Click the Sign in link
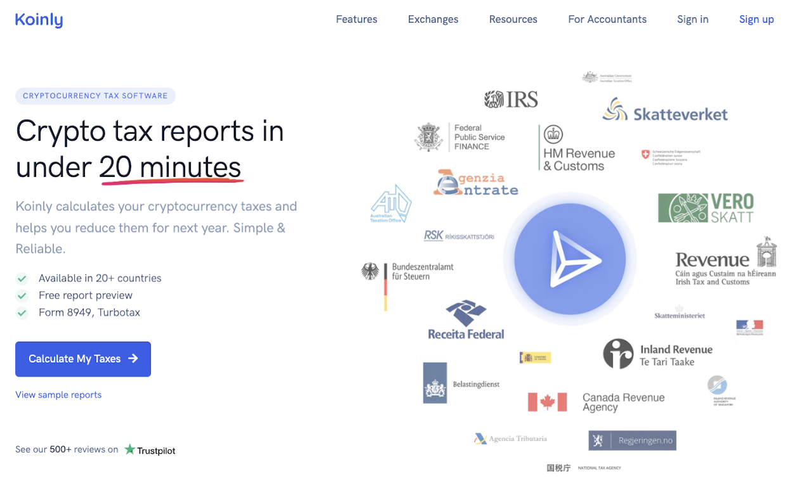805x495 pixels. (x=693, y=20)
